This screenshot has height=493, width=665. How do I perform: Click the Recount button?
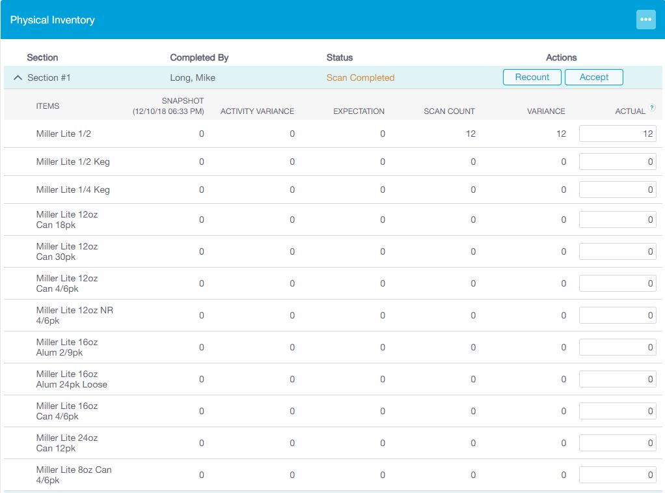point(532,77)
